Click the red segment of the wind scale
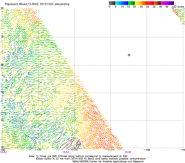Image resolution: width=185 pixels, height=163 pixels. point(151,3)
